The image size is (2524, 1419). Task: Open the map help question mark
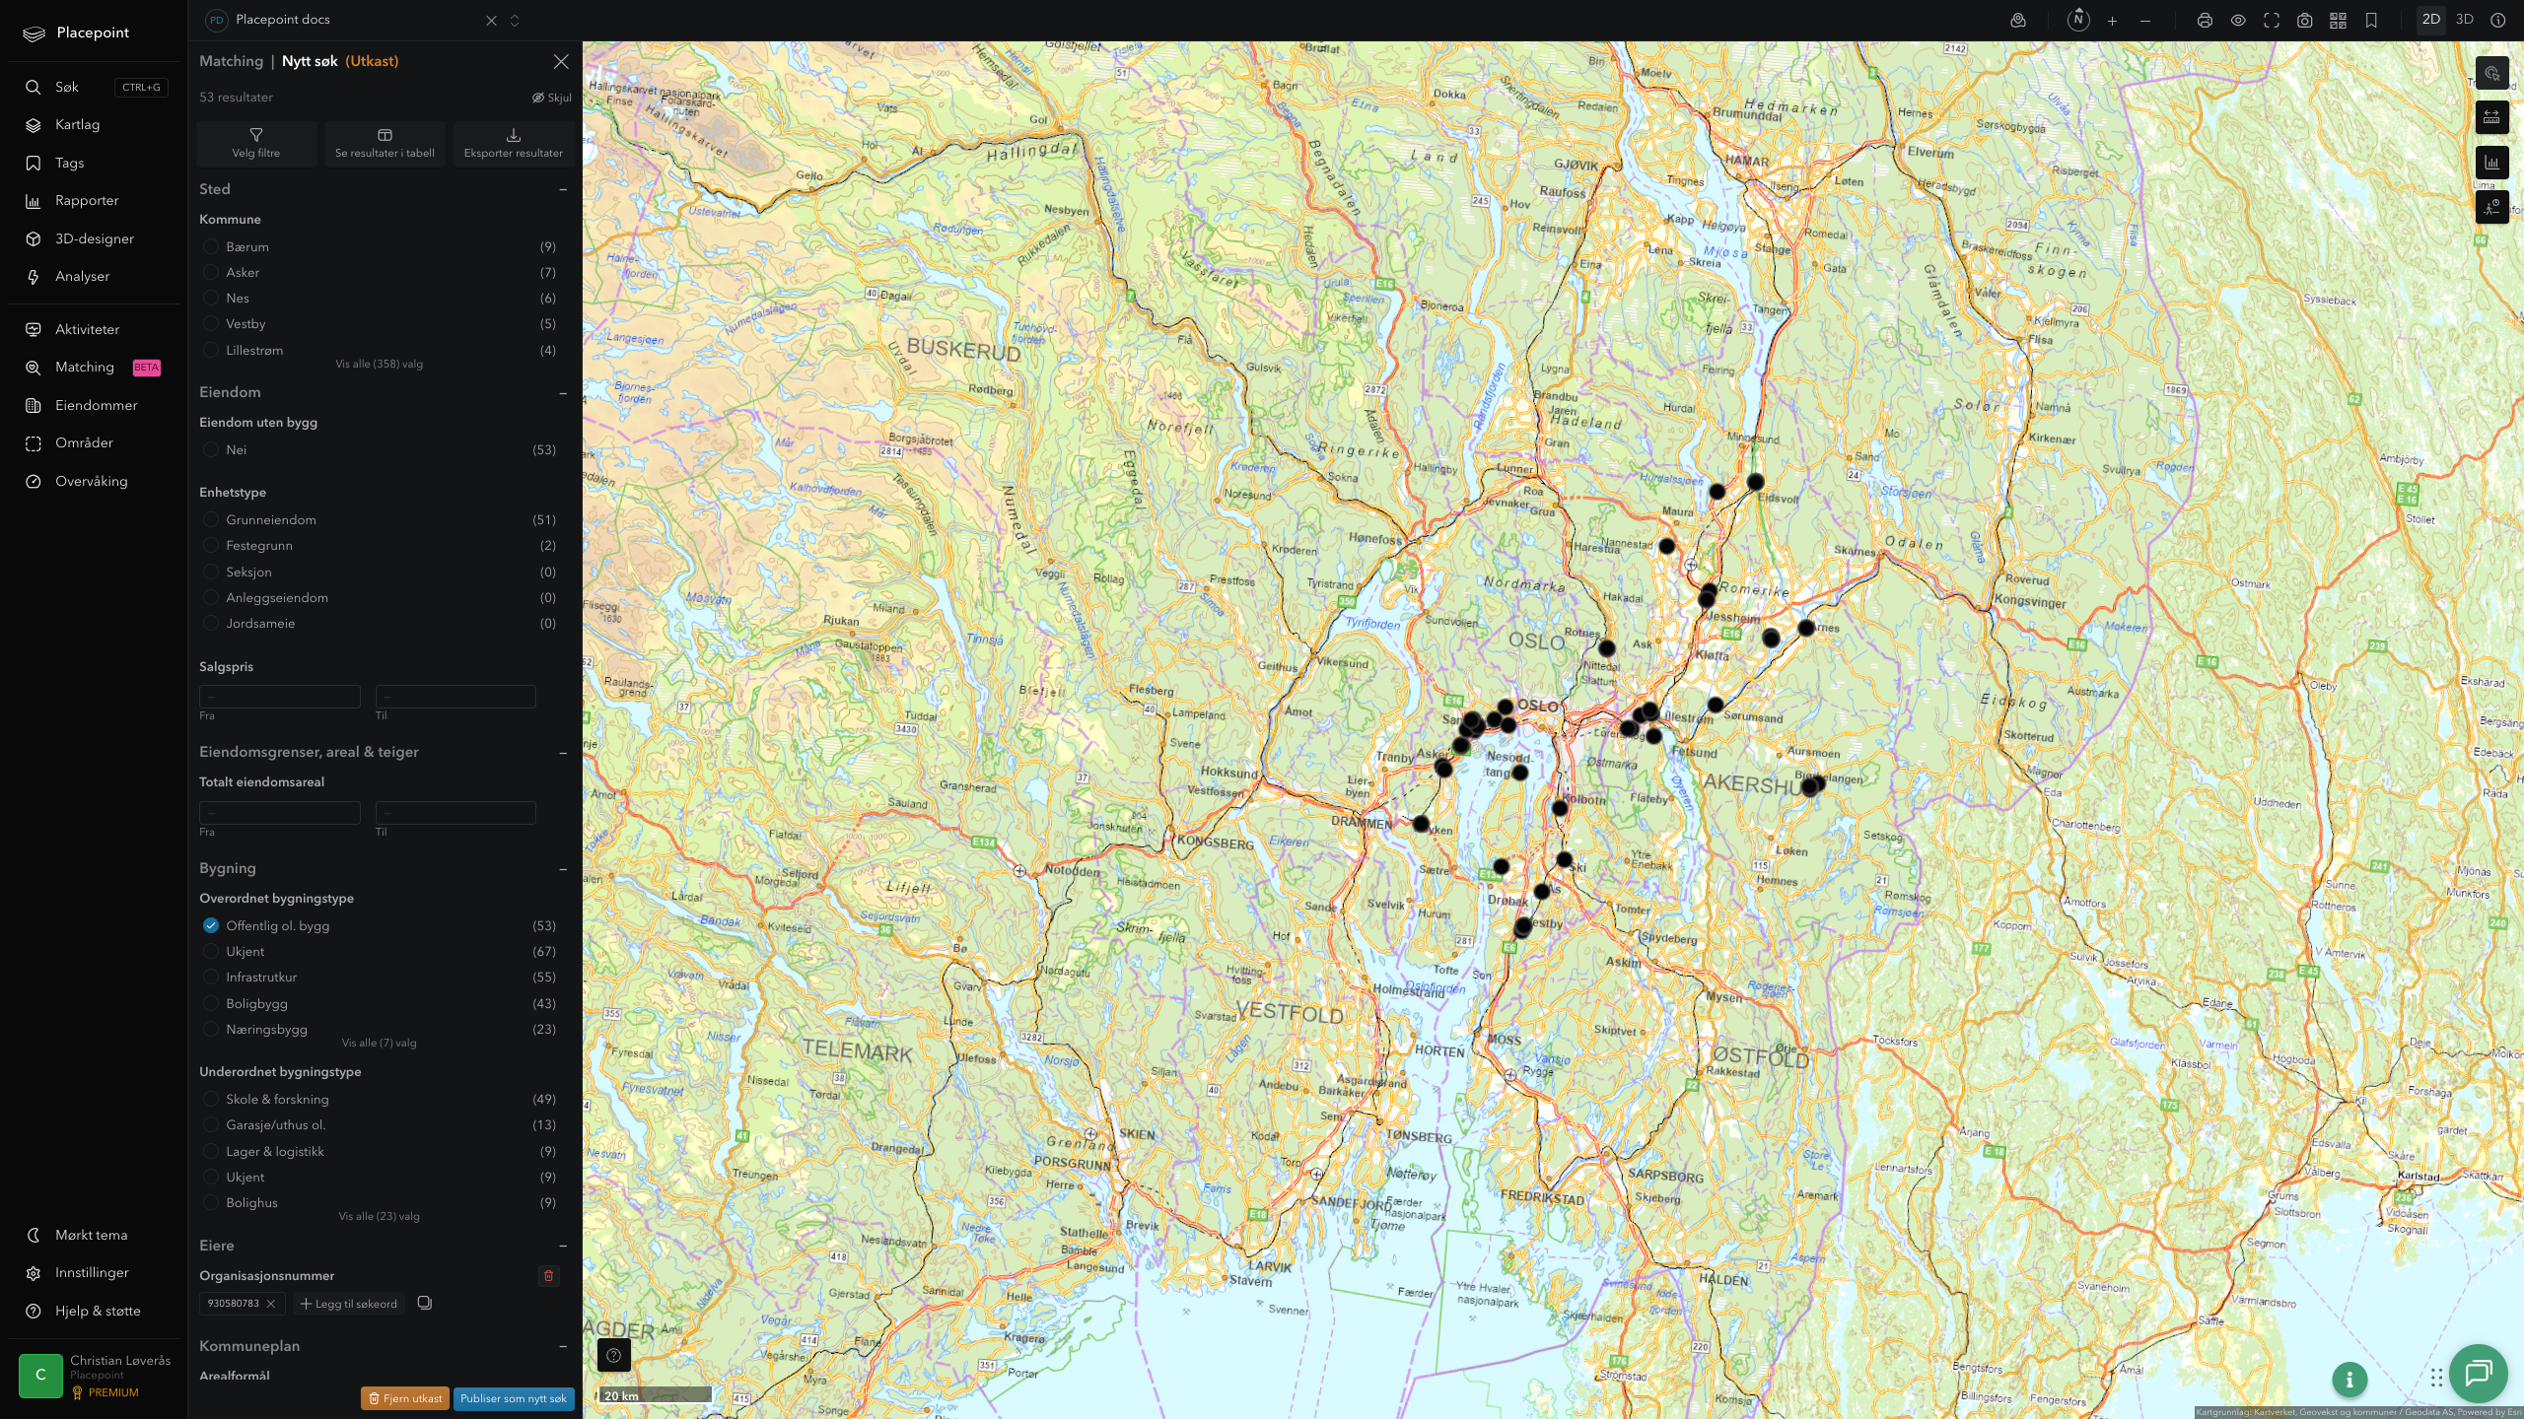pyautogui.click(x=613, y=1355)
